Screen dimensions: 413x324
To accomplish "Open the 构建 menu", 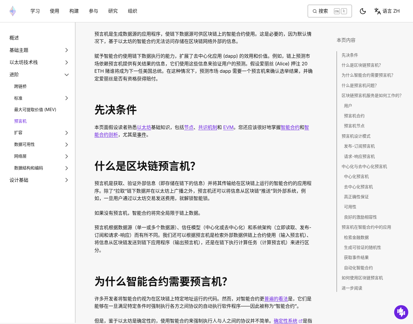I will tap(74, 11).
